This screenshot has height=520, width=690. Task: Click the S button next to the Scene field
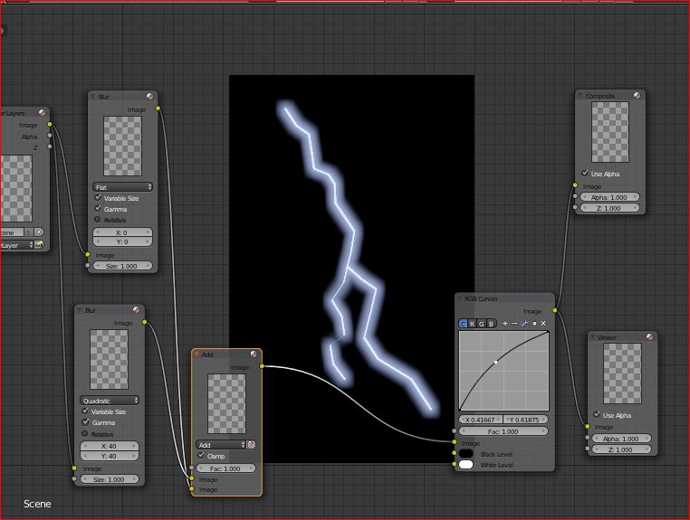tap(28, 232)
